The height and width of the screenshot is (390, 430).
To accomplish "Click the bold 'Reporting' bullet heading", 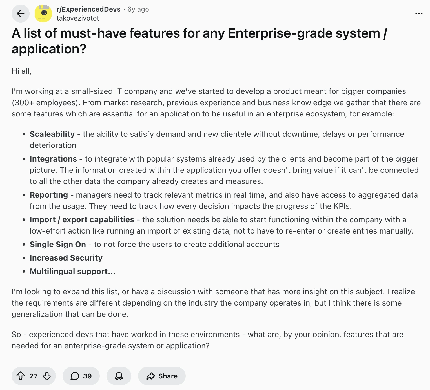I will pyautogui.click(x=49, y=195).
